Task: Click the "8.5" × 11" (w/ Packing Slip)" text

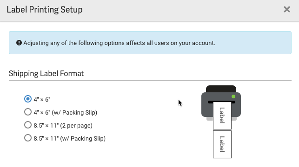Action: click(x=70, y=138)
